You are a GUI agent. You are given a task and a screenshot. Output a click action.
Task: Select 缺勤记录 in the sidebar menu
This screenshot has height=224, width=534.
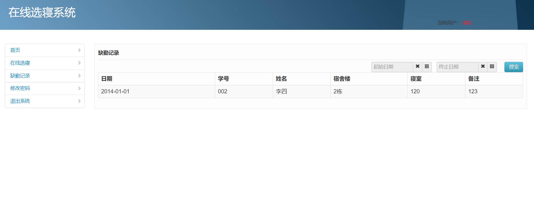coord(45,76)
